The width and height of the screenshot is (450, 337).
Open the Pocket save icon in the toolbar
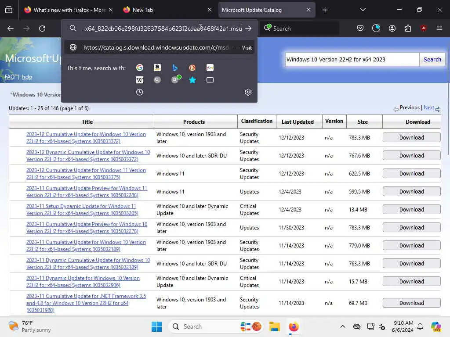coord(360,28)
